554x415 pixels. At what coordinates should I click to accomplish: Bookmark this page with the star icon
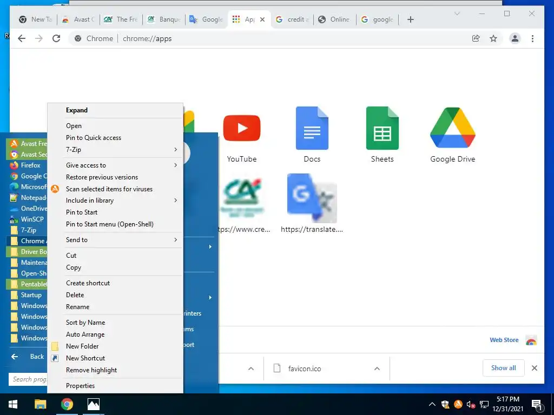click(493, 38)
